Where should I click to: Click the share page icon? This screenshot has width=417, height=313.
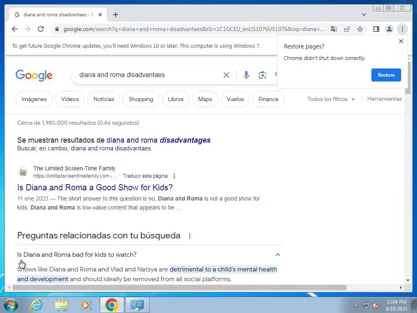tap(347, 29)
